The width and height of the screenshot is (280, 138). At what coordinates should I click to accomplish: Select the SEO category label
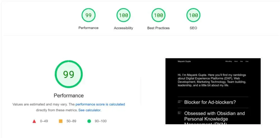point(193,28)
